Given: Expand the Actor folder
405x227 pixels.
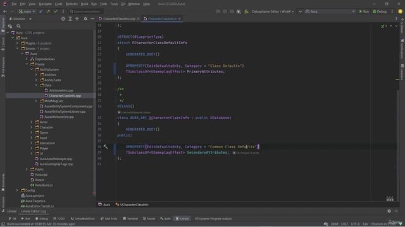Looking at the screenshot, I should 32,122.
